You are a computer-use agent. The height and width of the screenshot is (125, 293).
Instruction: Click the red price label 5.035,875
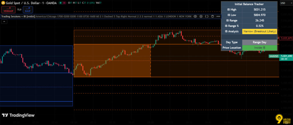pos(286,38)
